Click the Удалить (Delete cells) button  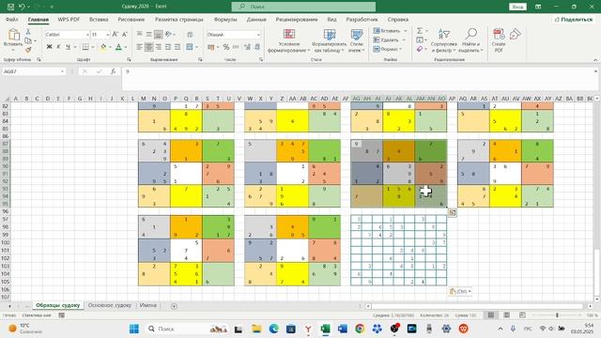tap(390, 39)
